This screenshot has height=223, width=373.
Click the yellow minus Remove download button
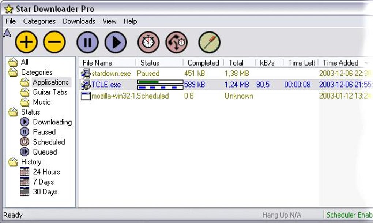(x=54, y=42)
